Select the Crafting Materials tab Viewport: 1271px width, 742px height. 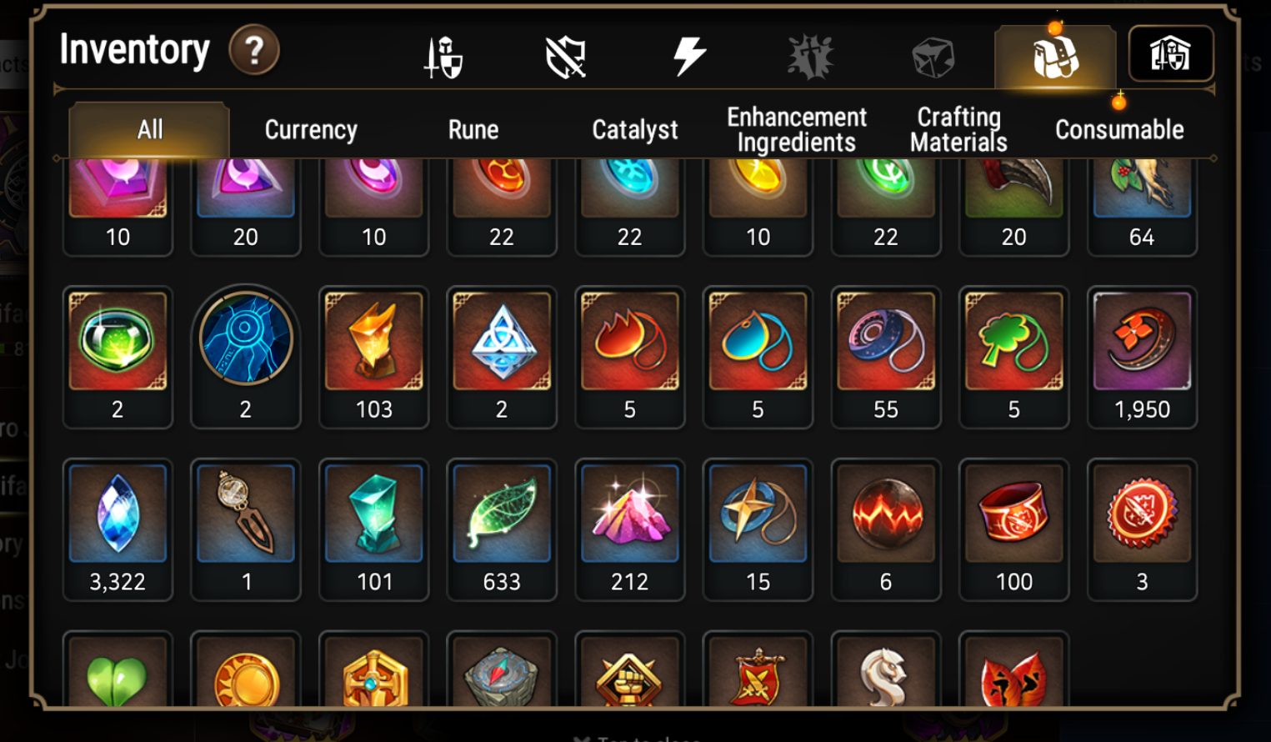click(x=958, y=130)
